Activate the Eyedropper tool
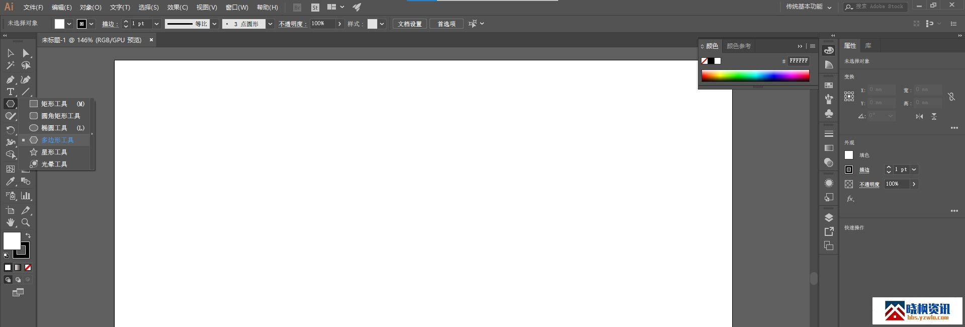965x327 pixels. tap(10, 182)
